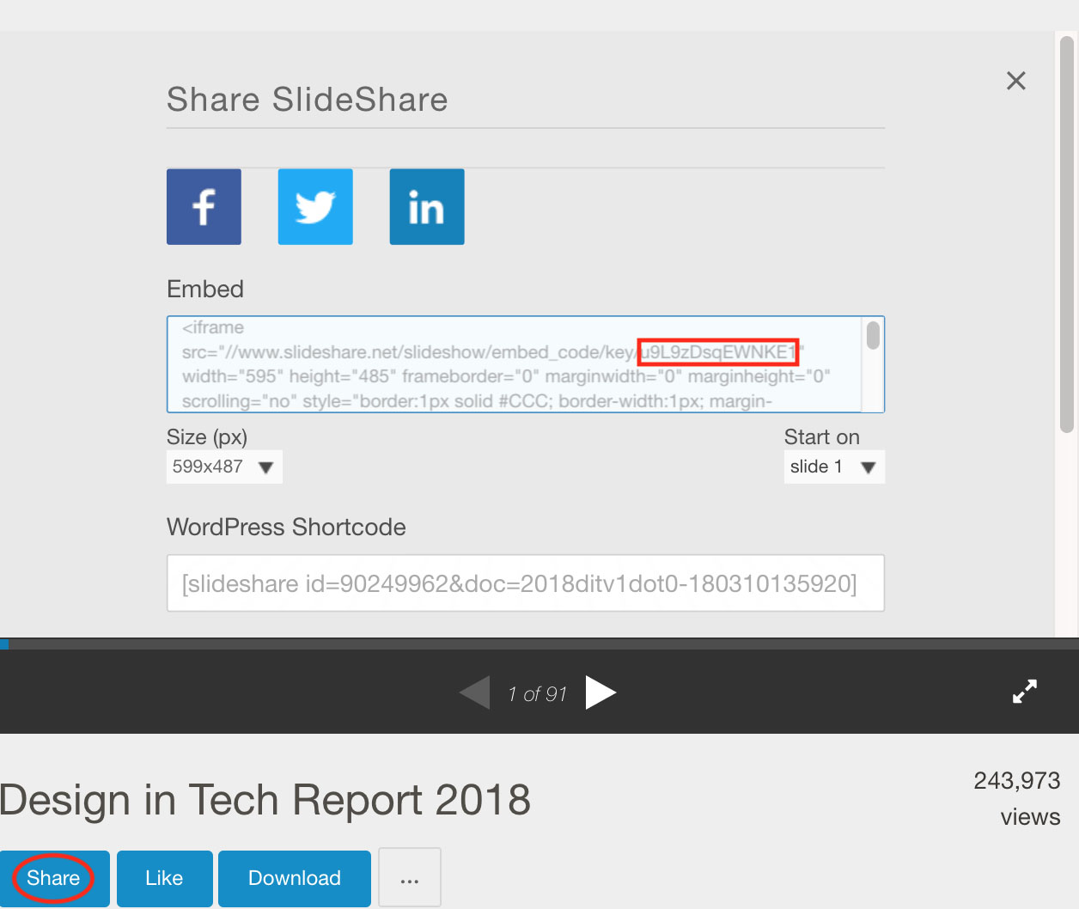The image size is (1079, 909).
Task: Close the Share SlideShare dialog
Action: (1016, 81)
